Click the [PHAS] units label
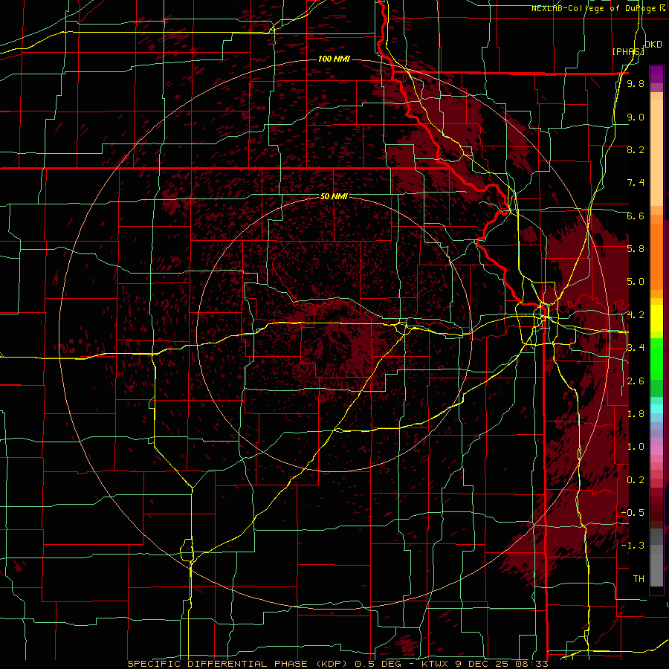 coord(628,52)
